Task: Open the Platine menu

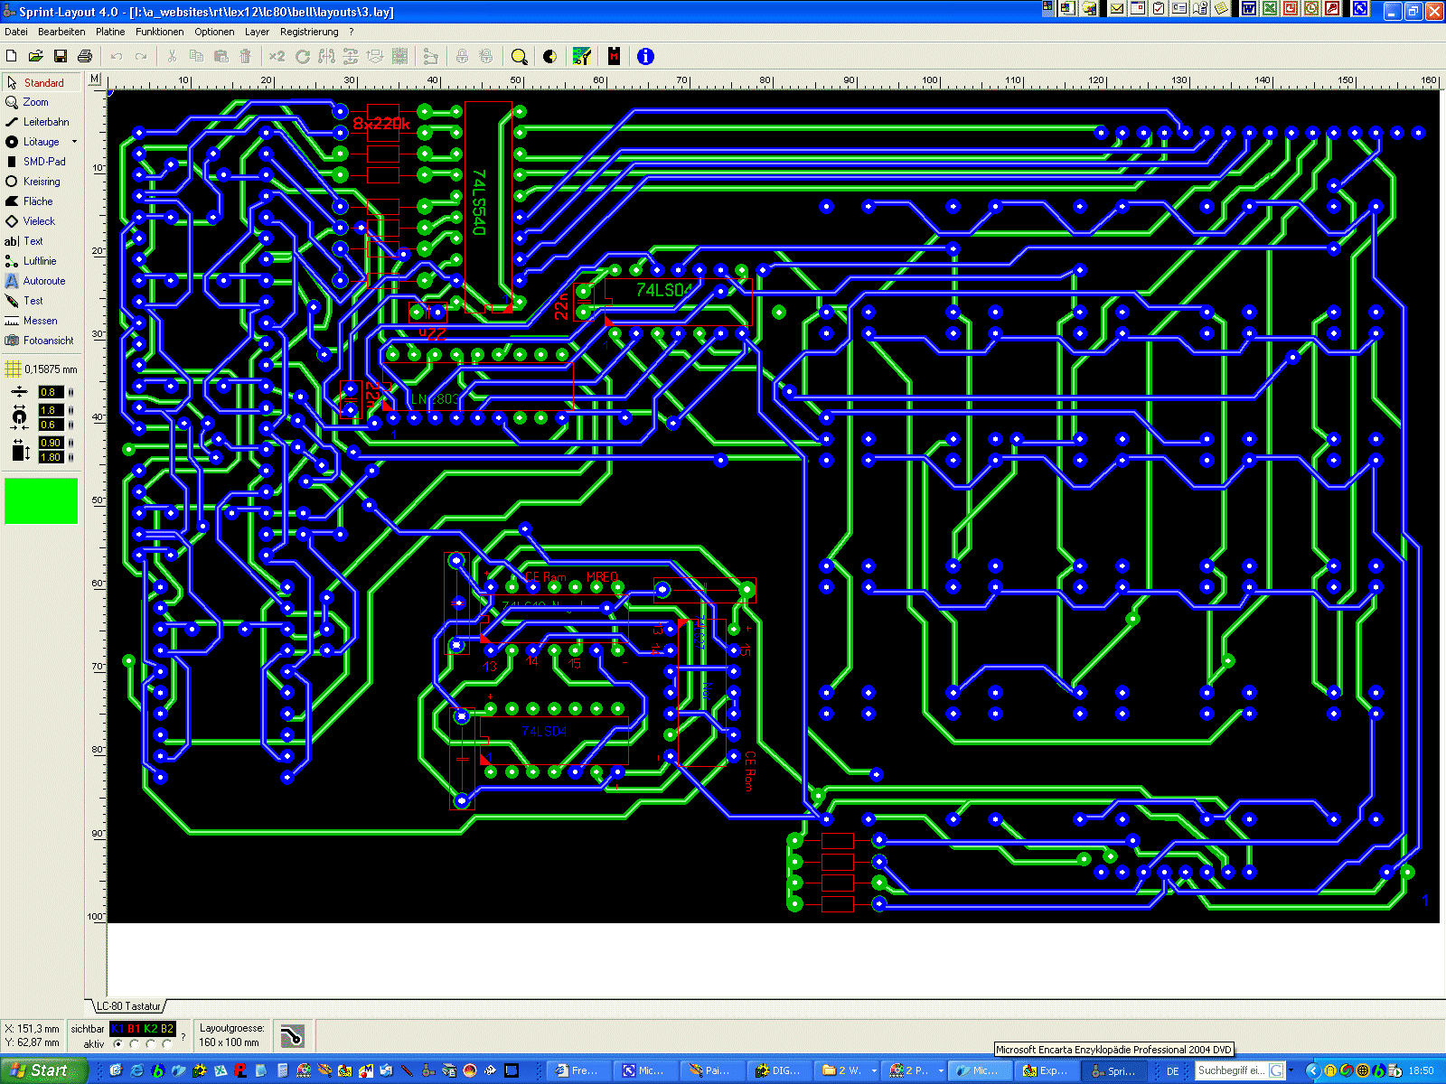Action: tap(110, 32)
